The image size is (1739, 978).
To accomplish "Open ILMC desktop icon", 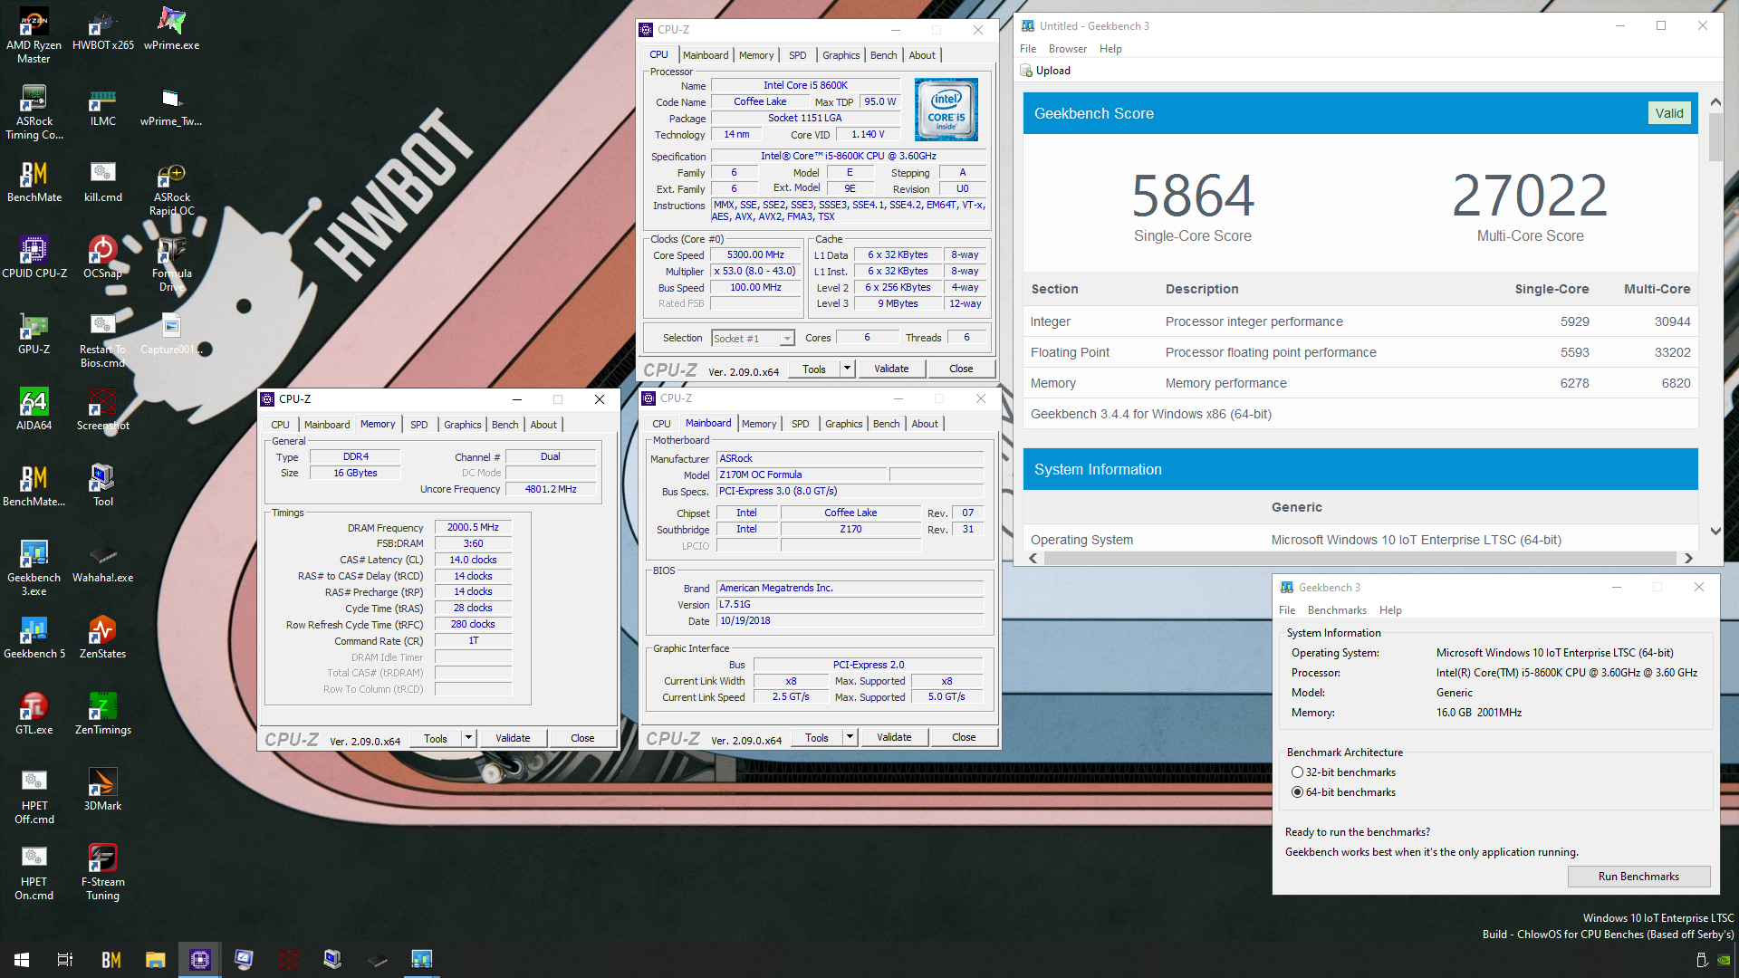I will pyautogui.click(x=103, y=105).
